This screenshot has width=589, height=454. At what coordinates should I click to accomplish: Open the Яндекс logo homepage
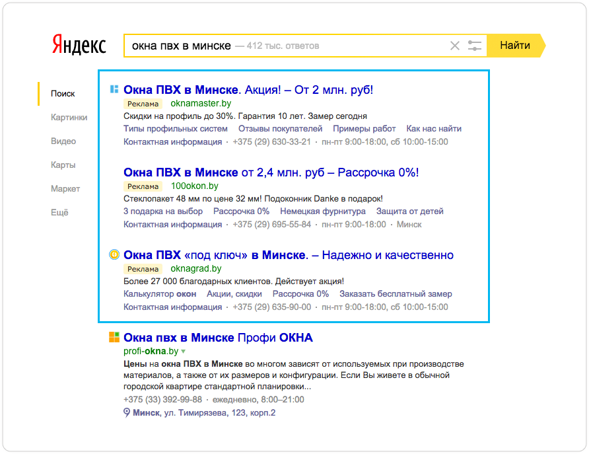tap(79, 45)
